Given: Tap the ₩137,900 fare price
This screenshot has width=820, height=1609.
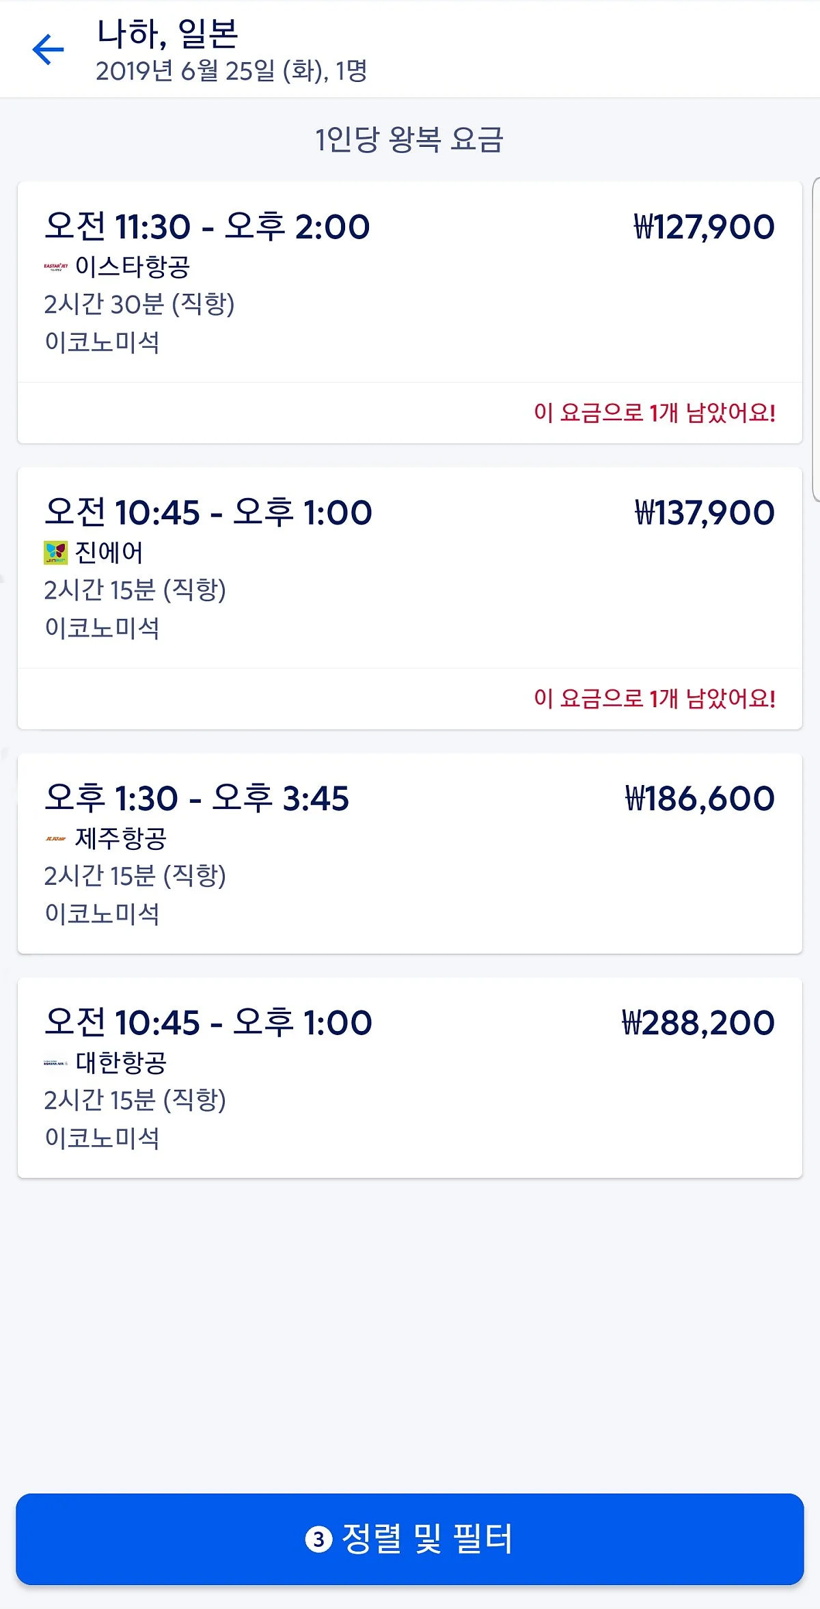Looking at the screenshot, I should coord(705,512).
